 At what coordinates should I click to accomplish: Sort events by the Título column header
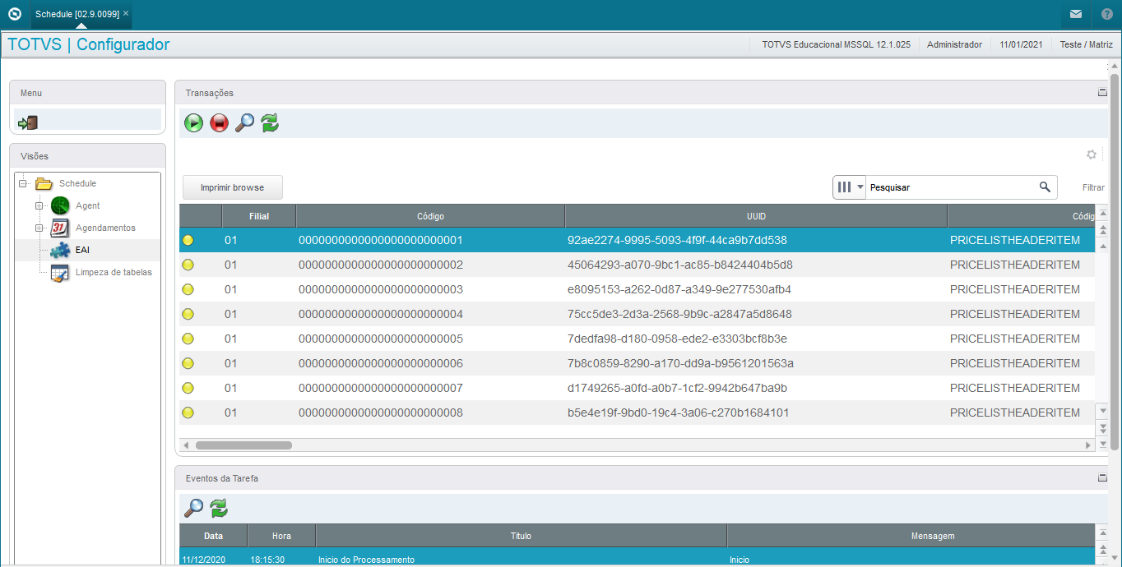click(x=521, y=536)
